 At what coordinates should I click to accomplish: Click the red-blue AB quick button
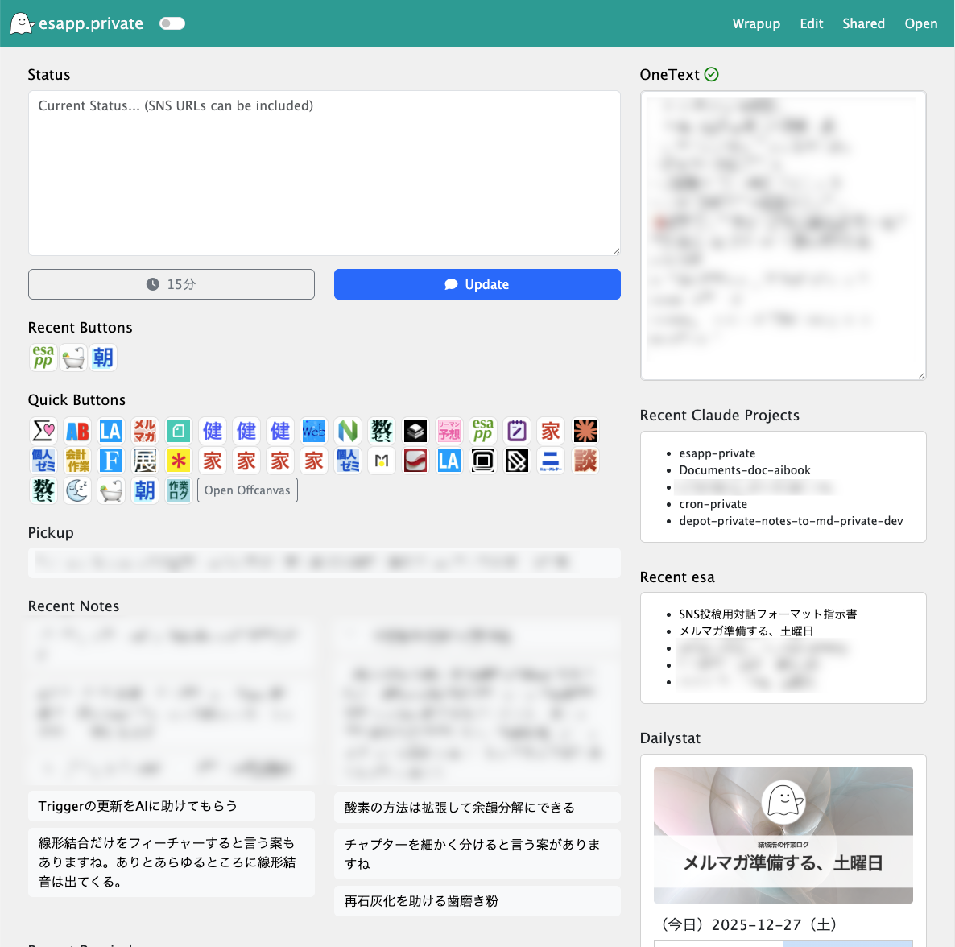coord(77,431)
